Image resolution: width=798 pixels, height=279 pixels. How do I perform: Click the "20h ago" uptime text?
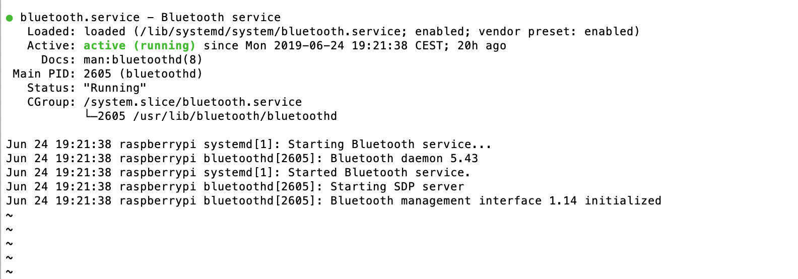[x=482, y=46]
